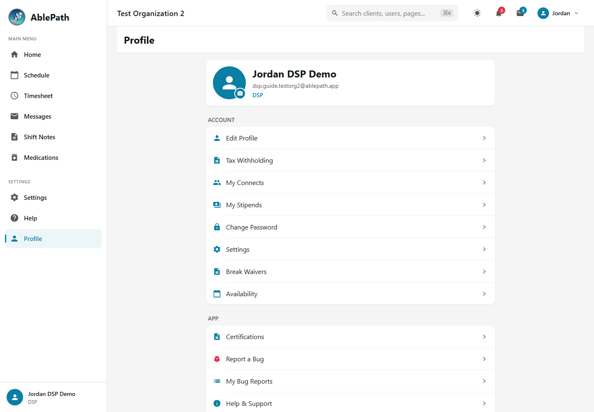Click the Shift Notes document icon

click(14, 137)
